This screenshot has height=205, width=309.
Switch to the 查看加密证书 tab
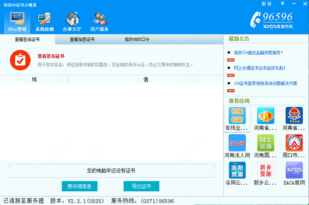point(82,39)
